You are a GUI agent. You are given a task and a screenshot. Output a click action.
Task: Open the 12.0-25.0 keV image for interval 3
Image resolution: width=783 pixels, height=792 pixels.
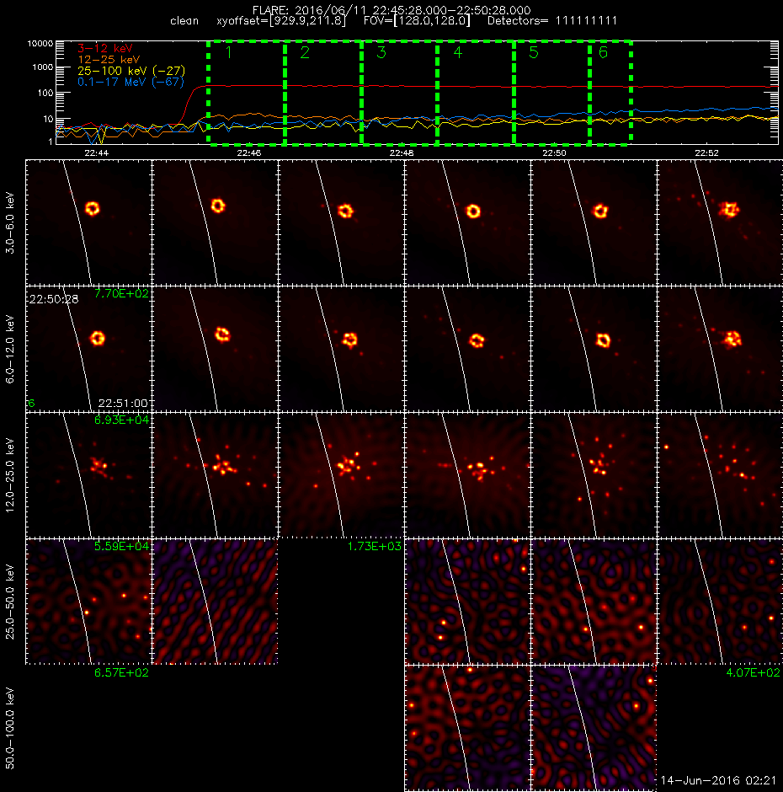click(x=341, y=475)
